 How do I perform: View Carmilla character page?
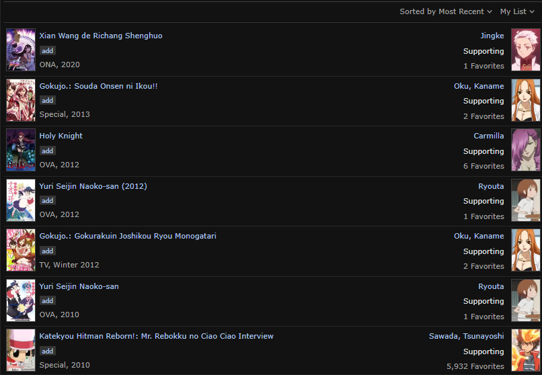point(488,136)
